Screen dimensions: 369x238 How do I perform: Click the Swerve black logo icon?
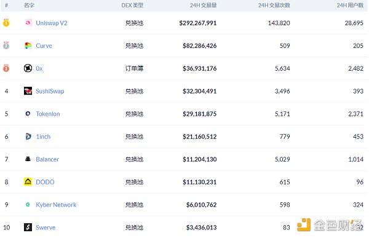(28, 227)
